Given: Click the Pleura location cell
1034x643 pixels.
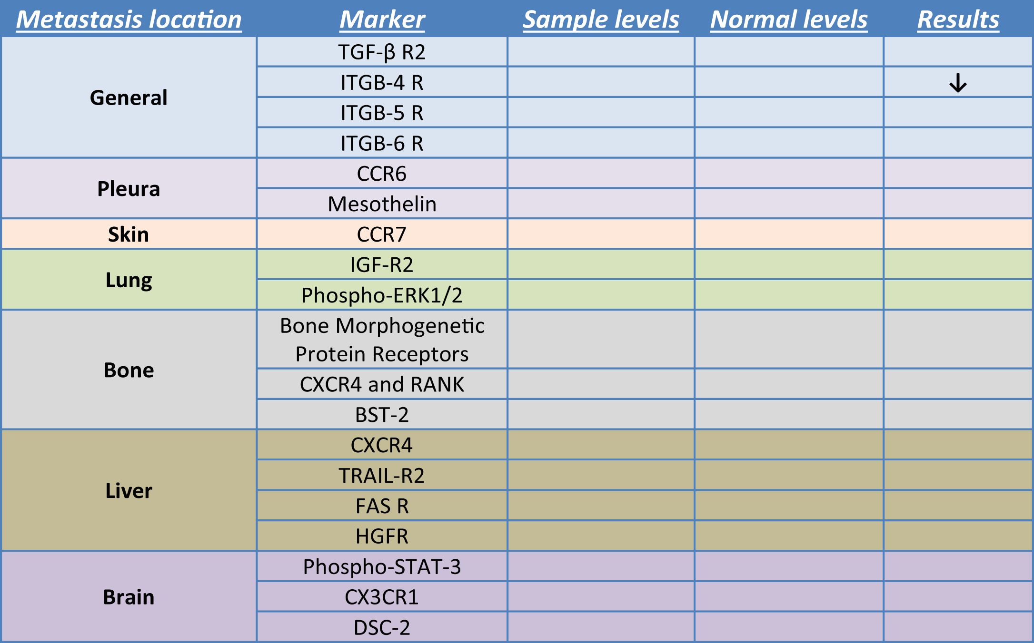Looking at the screenshot, I should 129,189.
